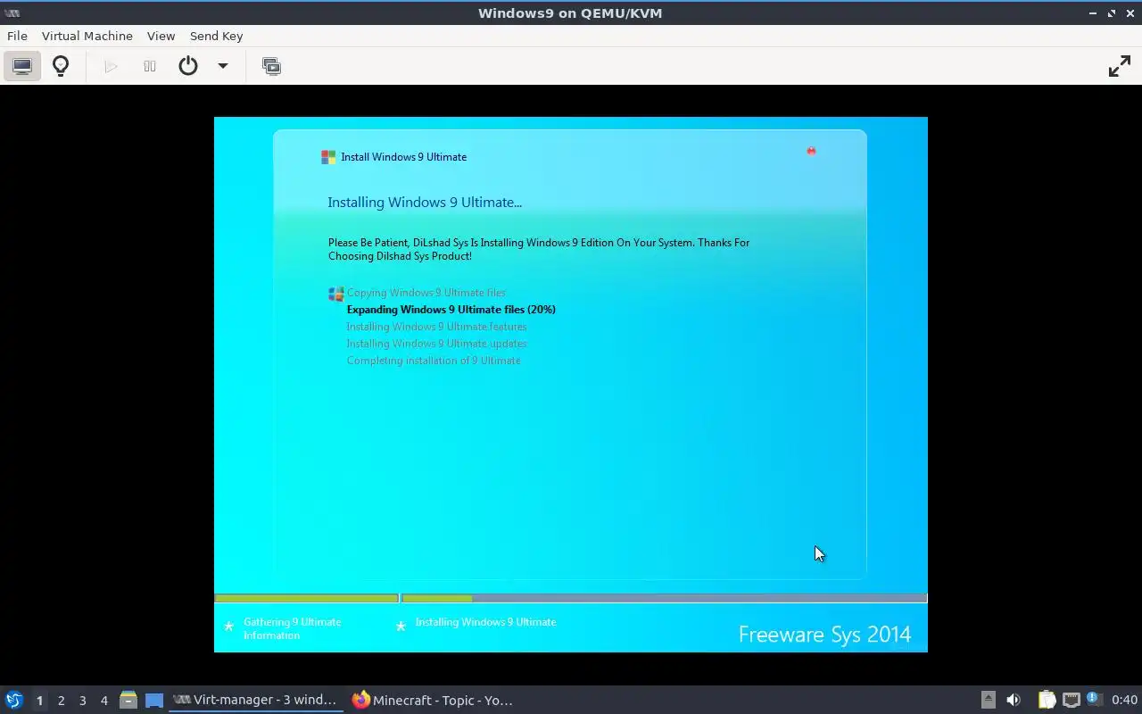The image size is (1142, 714).
Task: Open the shutdown options dropdown arrow
Action: (x=223, y=66)
